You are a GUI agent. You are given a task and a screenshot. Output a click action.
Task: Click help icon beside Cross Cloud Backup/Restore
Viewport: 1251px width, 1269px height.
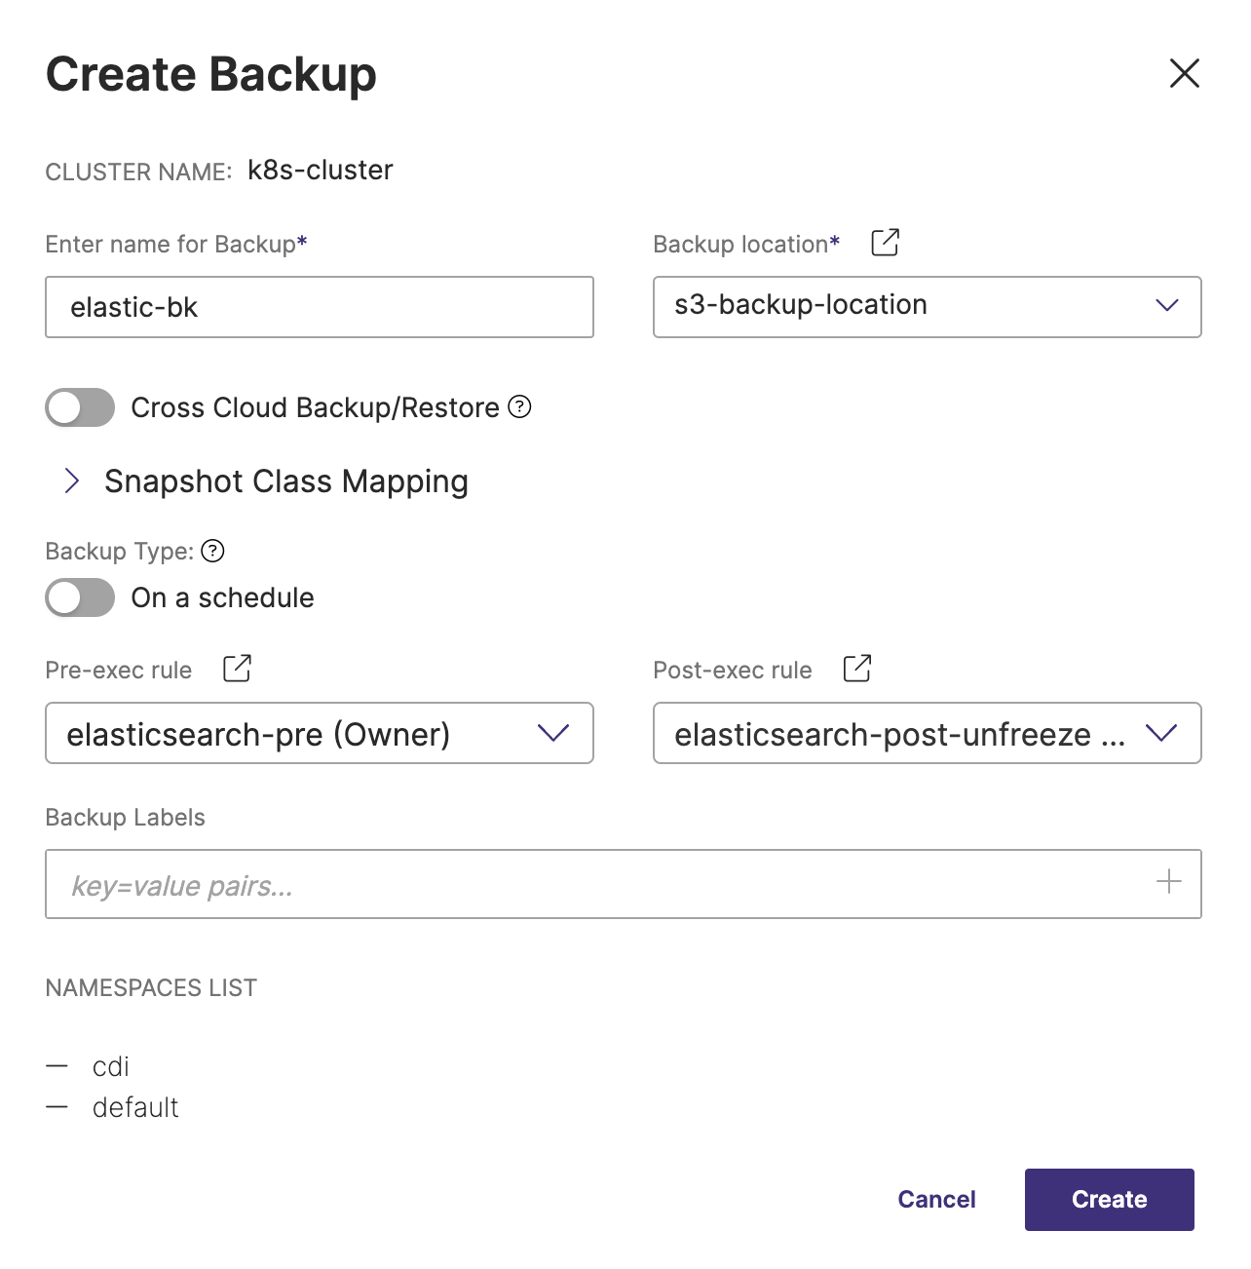[x=520, y=407]
